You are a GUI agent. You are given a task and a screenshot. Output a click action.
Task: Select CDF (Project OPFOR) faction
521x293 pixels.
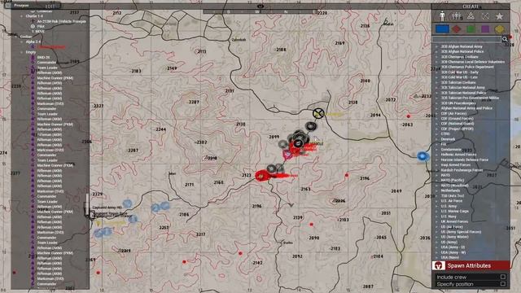pyautogui.click(x=458, y=129)
